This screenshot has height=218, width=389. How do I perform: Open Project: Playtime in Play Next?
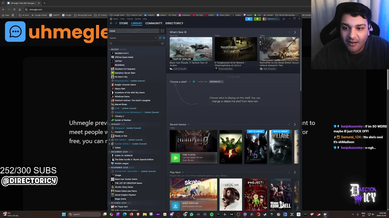256,194
